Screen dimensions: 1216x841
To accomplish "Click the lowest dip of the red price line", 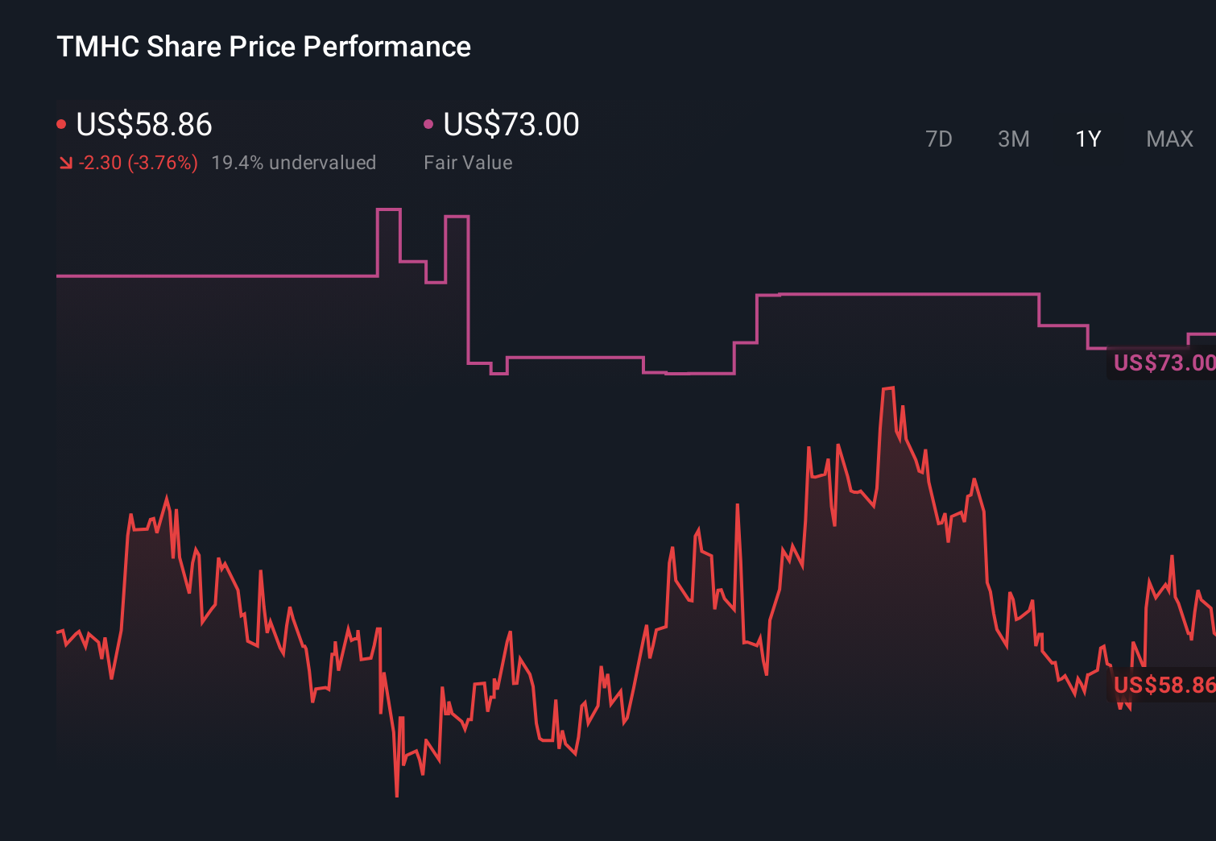I will pyautogui.click(x=396, y=794).
